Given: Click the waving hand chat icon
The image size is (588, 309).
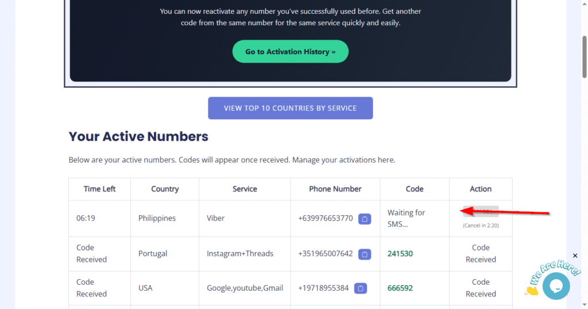Looking at the screenshot, I should [x=532, y=291].
